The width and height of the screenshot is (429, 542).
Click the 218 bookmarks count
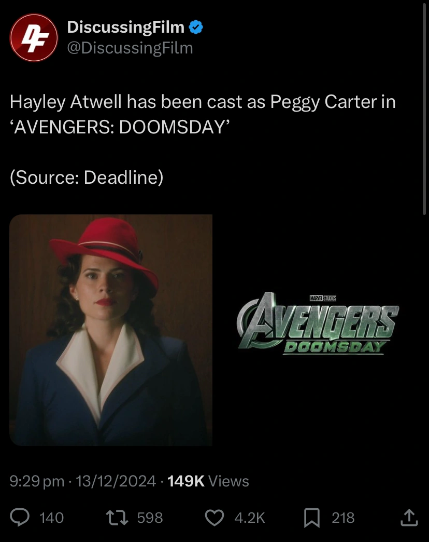[343, 518]
